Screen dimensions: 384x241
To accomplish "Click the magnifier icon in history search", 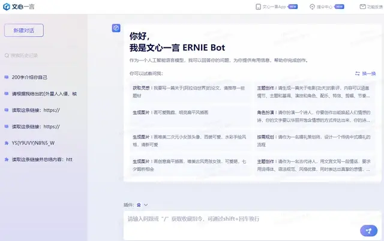I will tap(7, 56).
